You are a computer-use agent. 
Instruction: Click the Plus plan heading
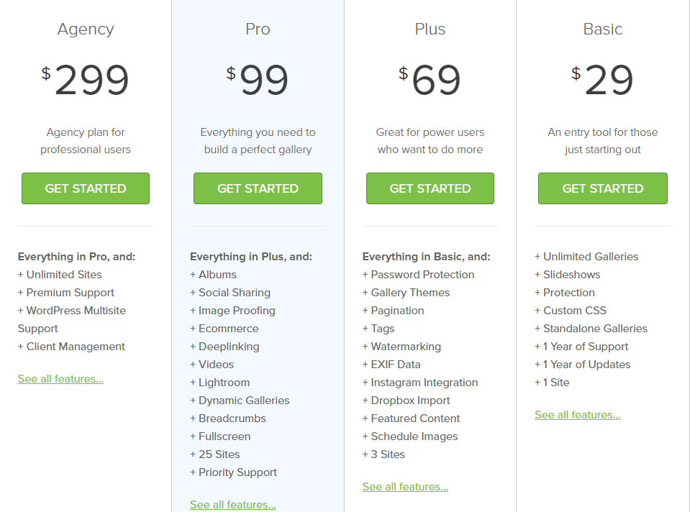pyautogui.click(x=430, y=29)
